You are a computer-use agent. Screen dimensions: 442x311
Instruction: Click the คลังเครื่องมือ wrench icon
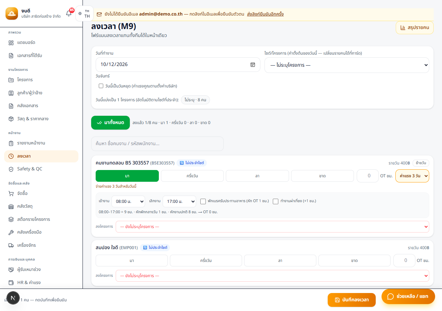(x=11, y=232)
